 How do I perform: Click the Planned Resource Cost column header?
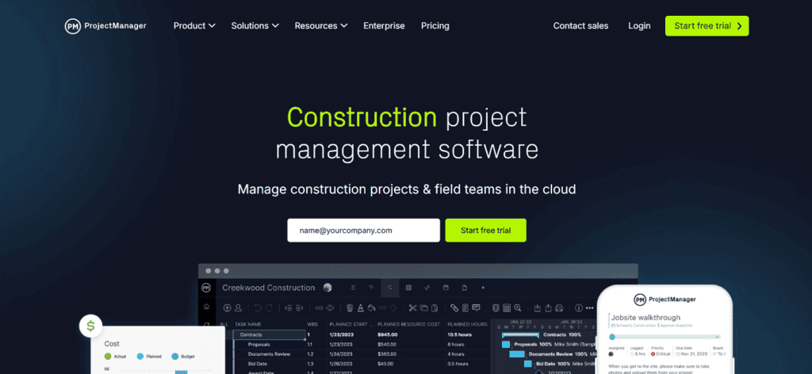pos(410,324)
